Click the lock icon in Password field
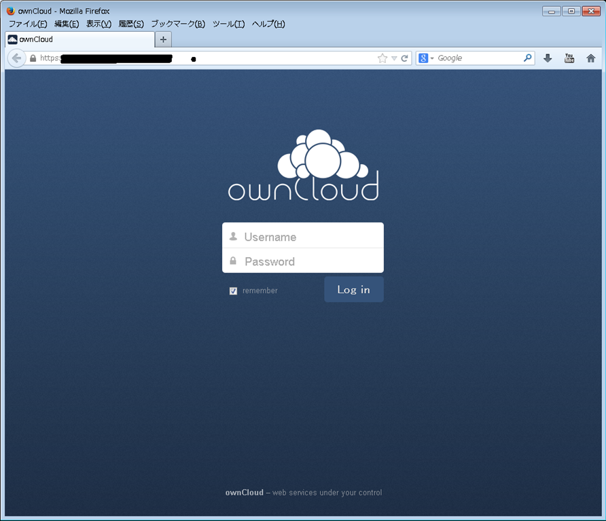 point(233,261)
